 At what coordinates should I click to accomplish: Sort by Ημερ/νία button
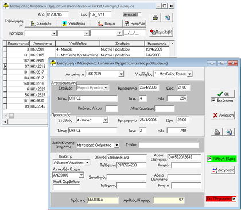click(135, 24)
